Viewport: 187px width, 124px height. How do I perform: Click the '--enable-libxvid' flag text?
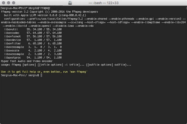coord(15,26)
